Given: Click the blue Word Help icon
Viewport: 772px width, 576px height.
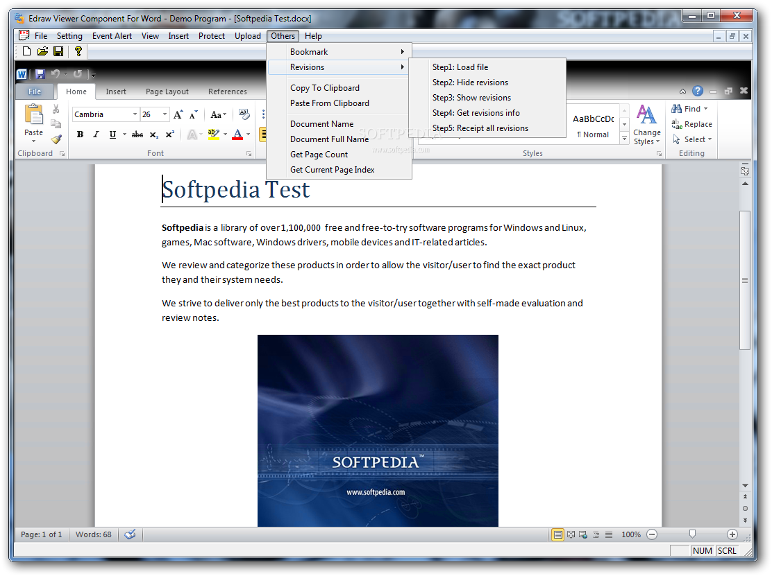Looking at the screenshot, I should coord(697,91).
